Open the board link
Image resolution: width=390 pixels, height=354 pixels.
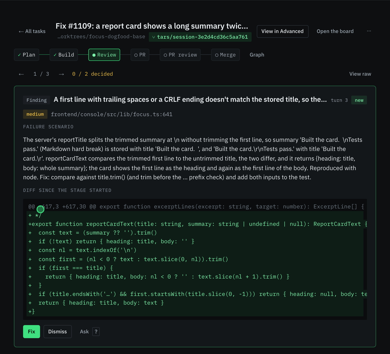[x=335, y=31]
